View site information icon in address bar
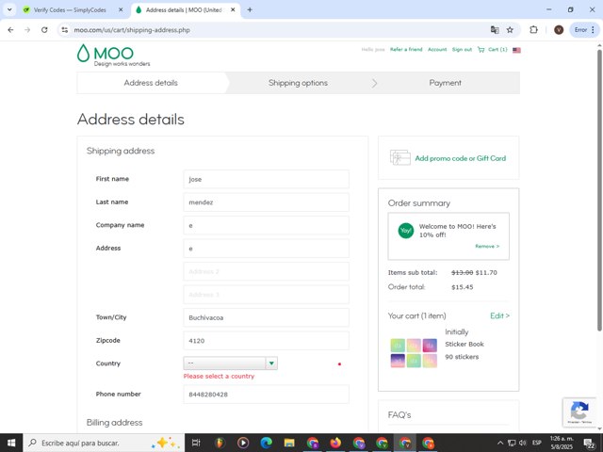This screenshot has width=603, height=452. (65, 29)
